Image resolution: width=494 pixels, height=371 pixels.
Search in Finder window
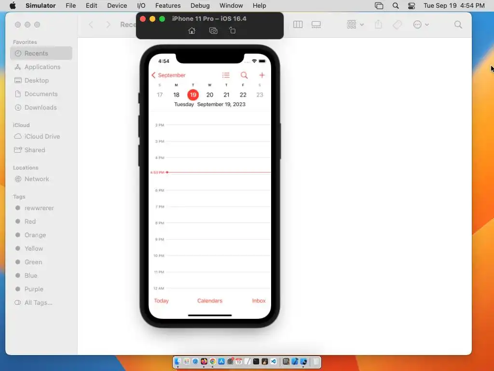tap(458, 25)
